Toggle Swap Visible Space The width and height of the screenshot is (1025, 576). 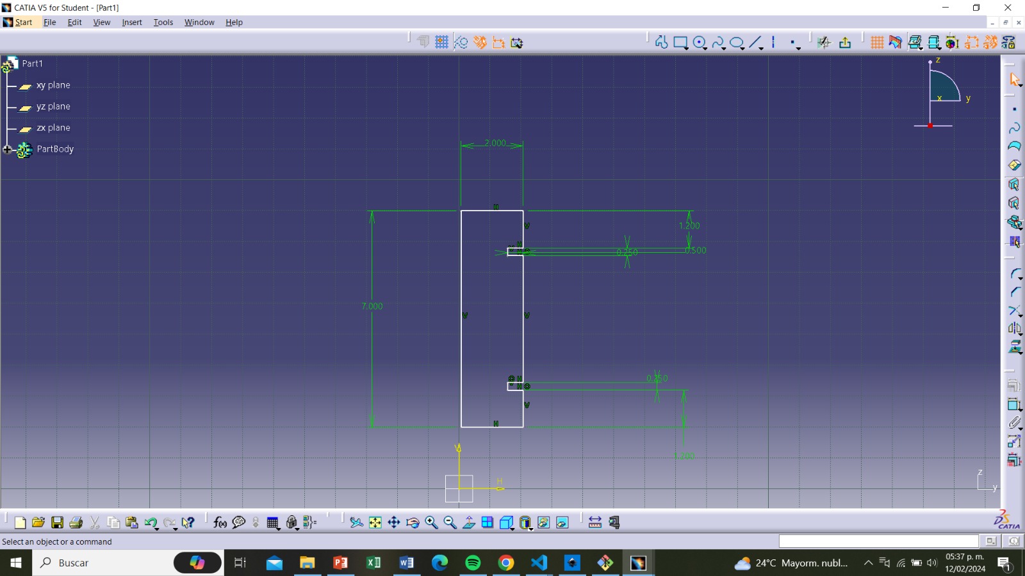562,523
